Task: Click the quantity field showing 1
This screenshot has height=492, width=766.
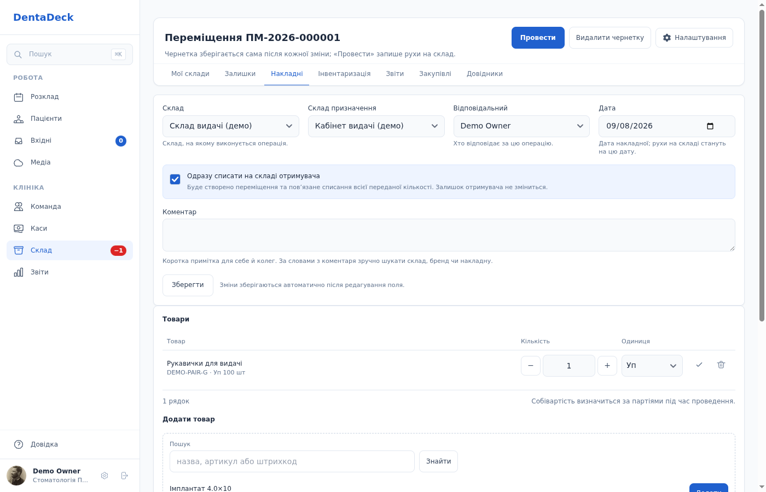Action: pos(569,366)
